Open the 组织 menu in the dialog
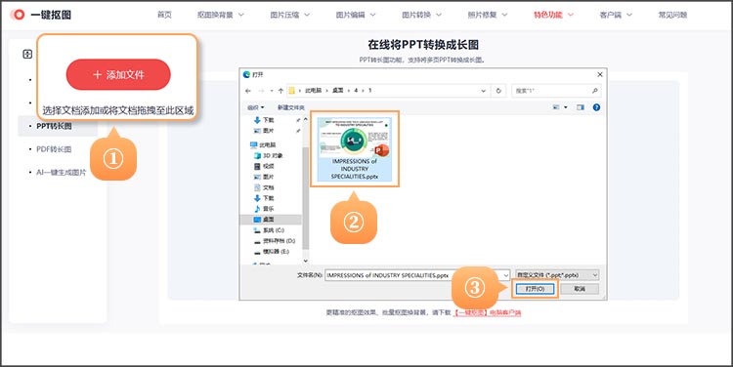The height and width of the screenshot is (367, 733). [256, 107]
